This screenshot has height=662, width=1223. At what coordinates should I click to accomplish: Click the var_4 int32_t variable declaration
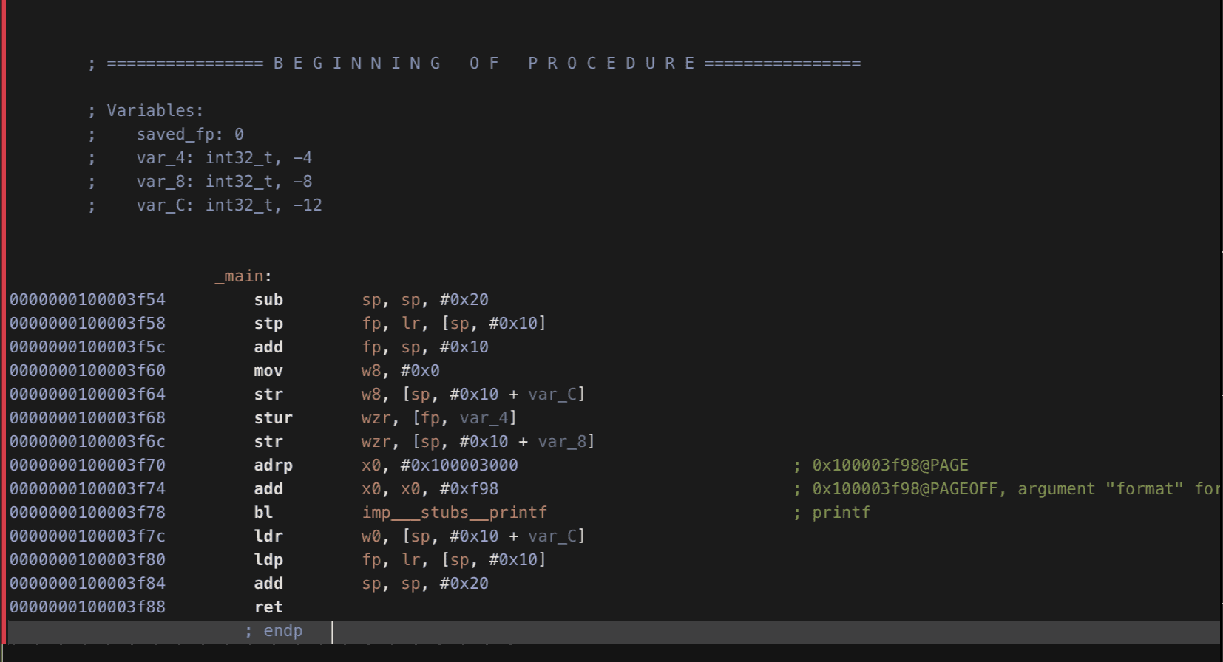coord(224,158)
